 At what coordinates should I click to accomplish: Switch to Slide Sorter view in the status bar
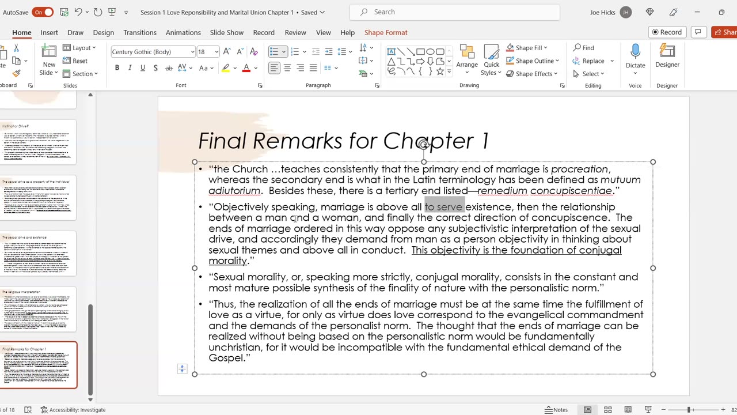607,410
